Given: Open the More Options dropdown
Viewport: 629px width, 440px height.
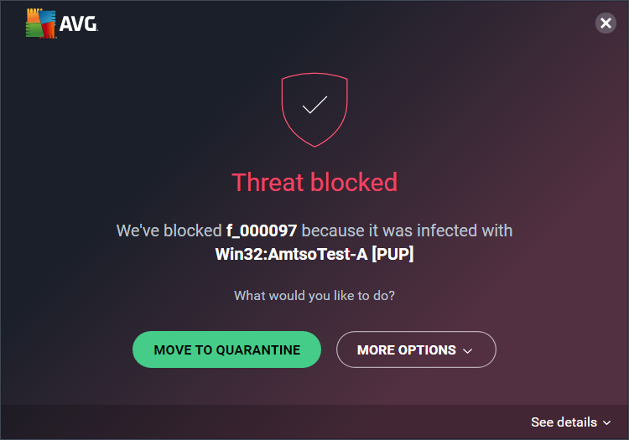Looking at the screenshot, I should coord(416,349).
